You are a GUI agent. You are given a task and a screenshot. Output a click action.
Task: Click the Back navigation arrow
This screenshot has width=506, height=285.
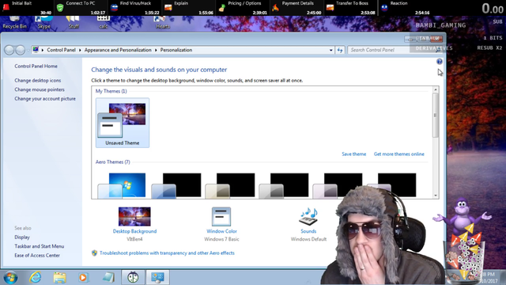(x=9, y=50)
